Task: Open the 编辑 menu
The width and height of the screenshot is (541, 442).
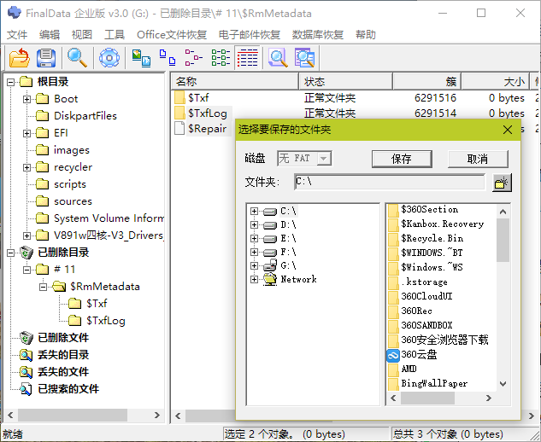Action: click(50, 35)
